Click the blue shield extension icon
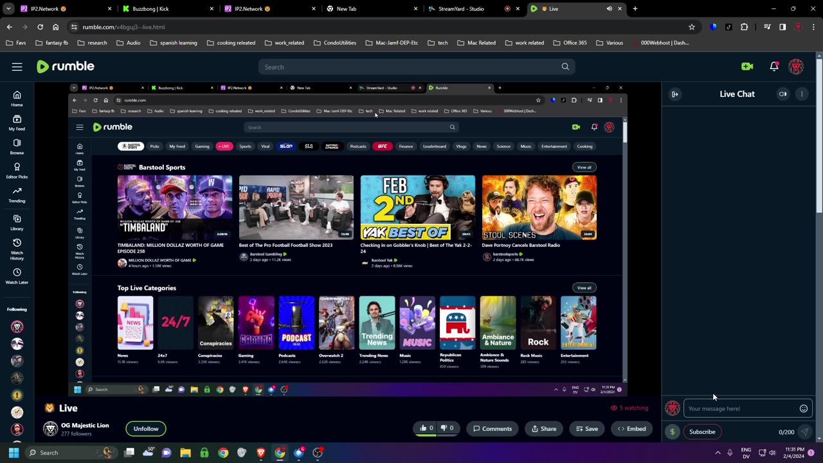Screen dimensions: 823x463 (x=713, y=27)
